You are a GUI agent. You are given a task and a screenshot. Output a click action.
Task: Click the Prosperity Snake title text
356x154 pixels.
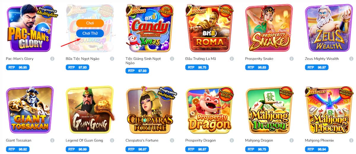259,59
